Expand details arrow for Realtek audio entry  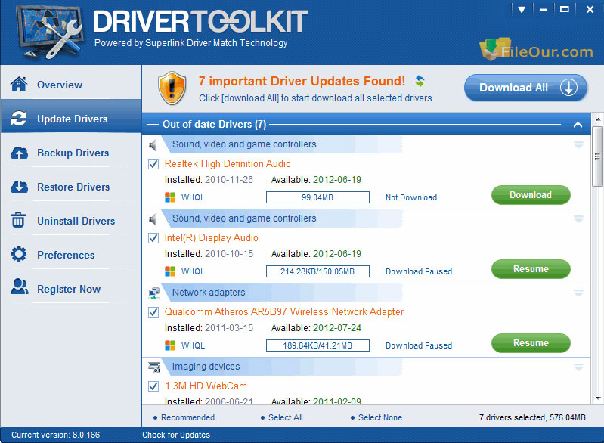coord(578,145)
